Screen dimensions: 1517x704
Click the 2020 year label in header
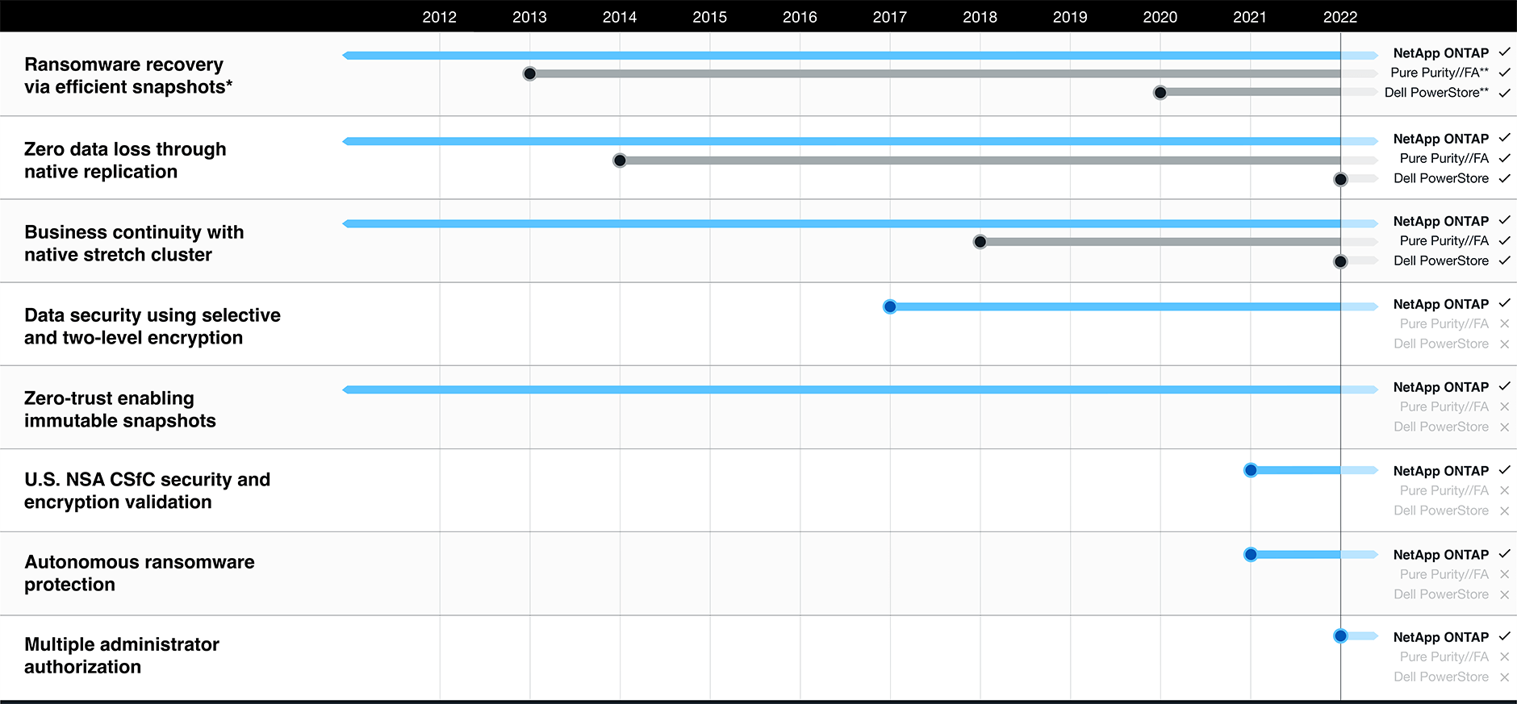coord(1160,17)
